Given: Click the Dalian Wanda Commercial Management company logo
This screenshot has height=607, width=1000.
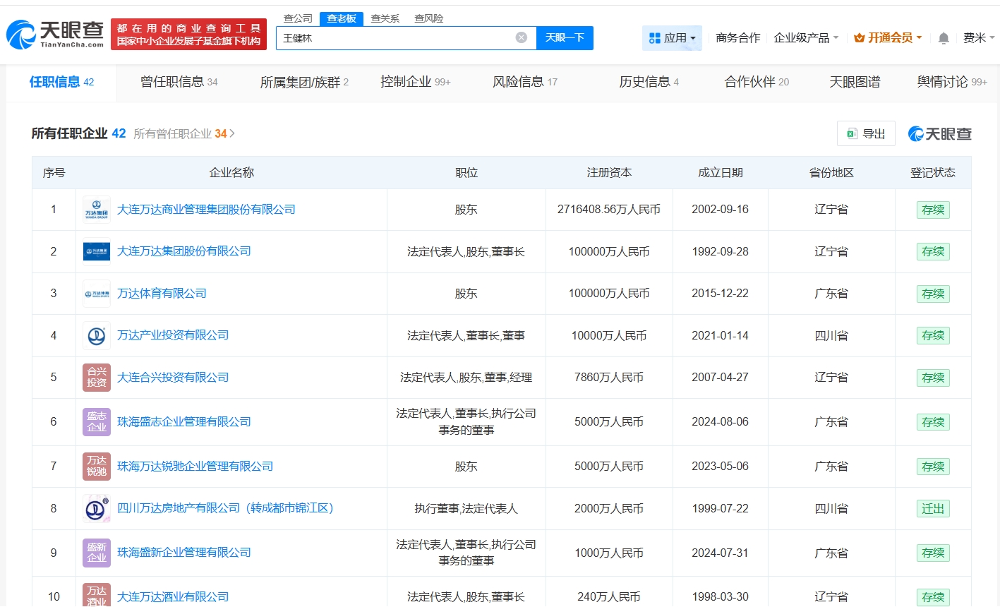Looking at the screenshot, I should coord(97,210).
